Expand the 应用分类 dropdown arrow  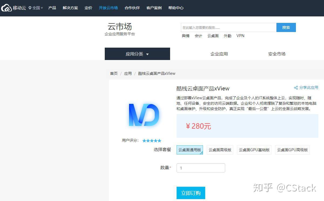click(x=147, y=54)
